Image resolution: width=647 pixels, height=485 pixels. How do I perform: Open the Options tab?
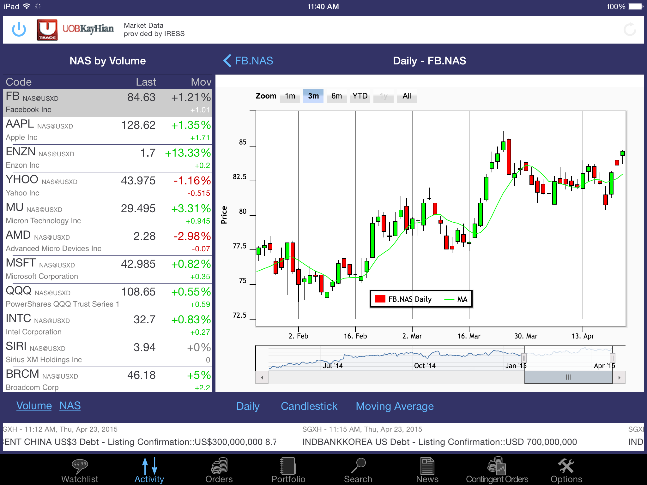(x=566, y=470)
